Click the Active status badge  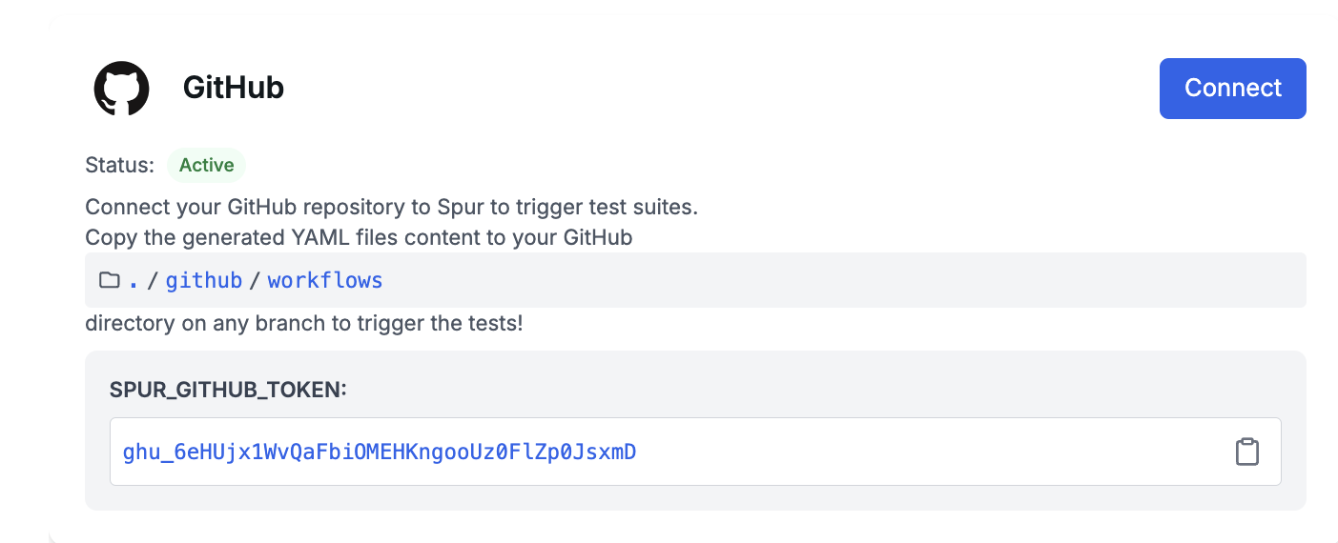(206, 165)
